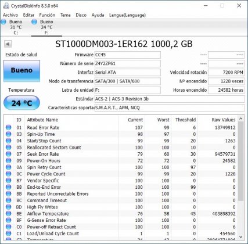Click the Worst column header

pos(158,120)
